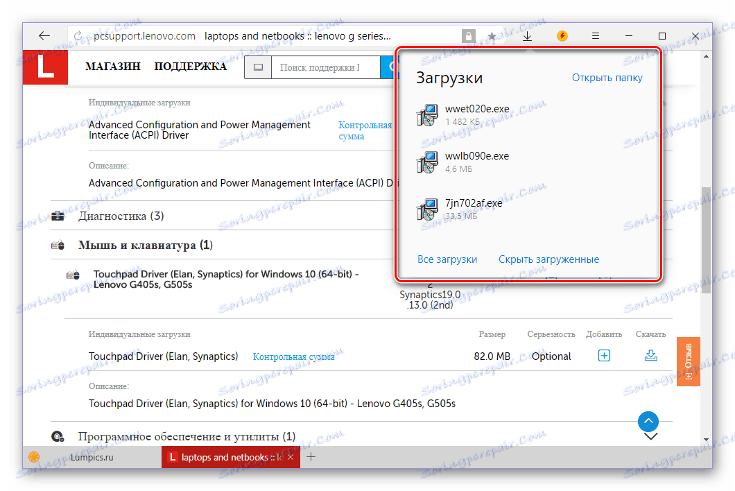Viewport: 735px width, 491px height.
Task: Collapse the Мышь и клавиатура (1) section
Action: [x=146, y=245]
